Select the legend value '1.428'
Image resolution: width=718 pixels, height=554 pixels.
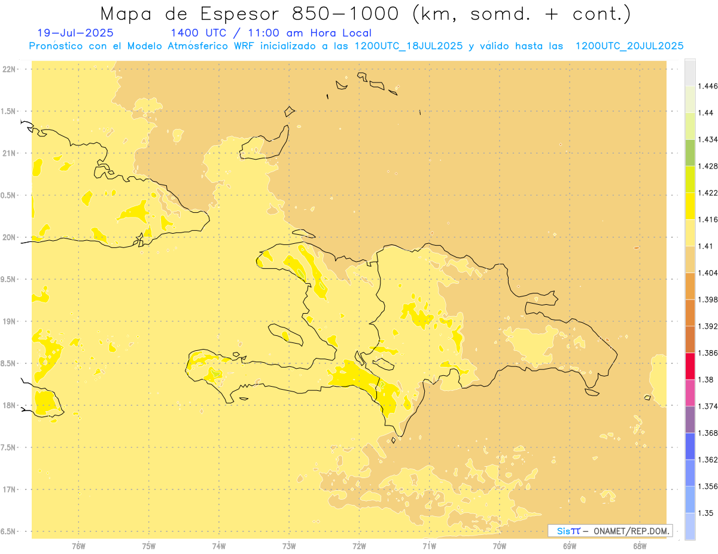pyautogui.click(x=708, y=166)
